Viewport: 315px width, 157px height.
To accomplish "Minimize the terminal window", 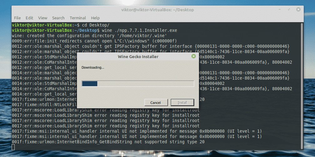I will pyautogui.click(x=280, y=9).
